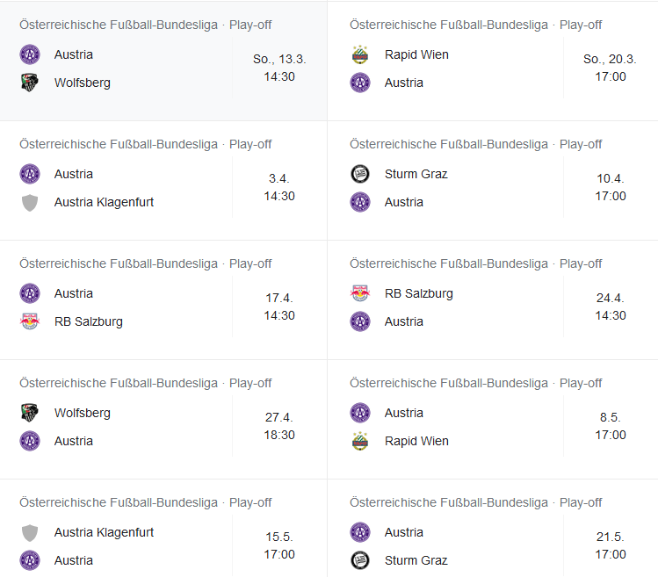The width and height of the screenshot is (658, 577).
Task: Select match date So., 13.3. 14:30
Action: point(279,68)
